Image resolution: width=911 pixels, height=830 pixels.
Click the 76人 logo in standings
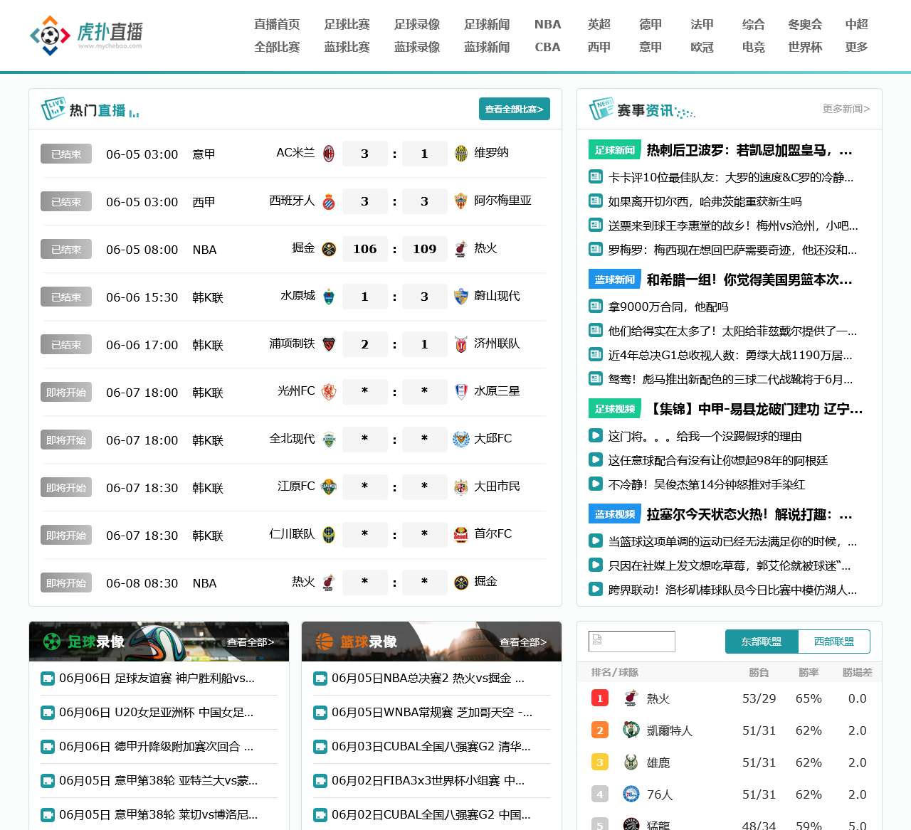coord(631,794)
